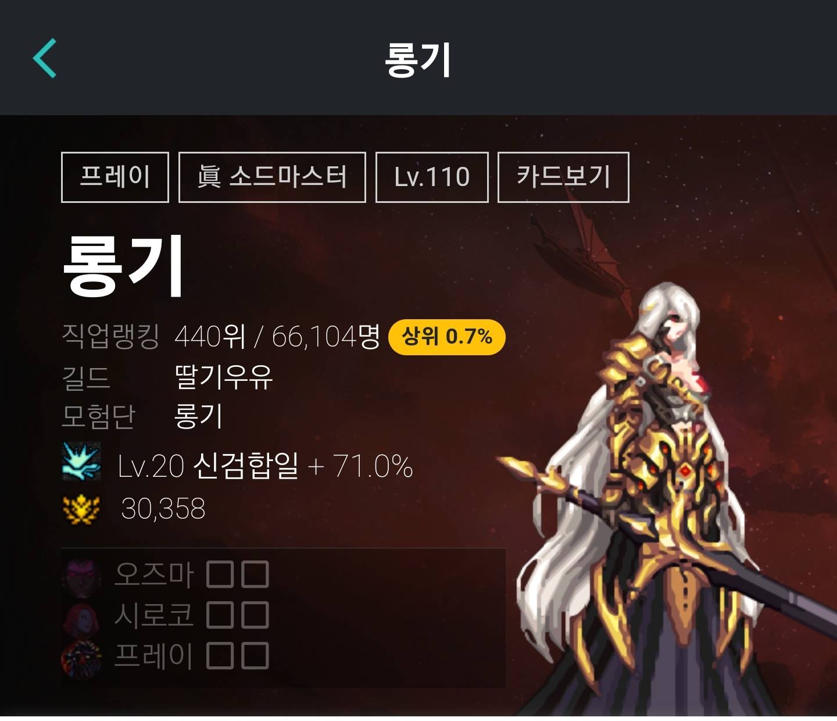This screenshot has height=721, width=837.
Task: Toggle second 시로코 clear checkbox
Action: click(255, 615)
